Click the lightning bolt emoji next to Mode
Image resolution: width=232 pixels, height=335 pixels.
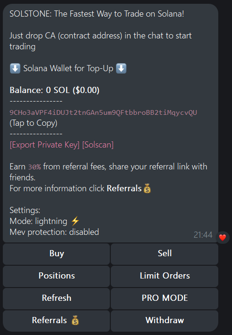pyautogui.click(x=75, y=221)
